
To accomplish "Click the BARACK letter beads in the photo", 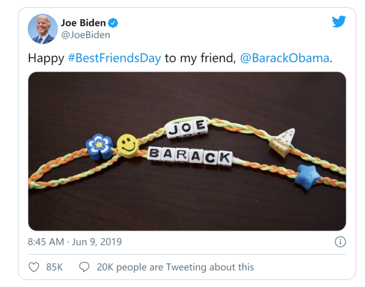I will click(x=189, y=156).
